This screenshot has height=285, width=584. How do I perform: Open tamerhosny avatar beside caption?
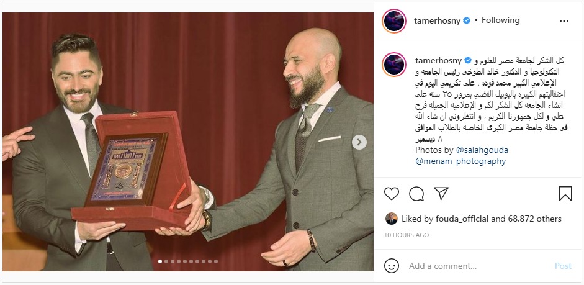click(394, 65)
